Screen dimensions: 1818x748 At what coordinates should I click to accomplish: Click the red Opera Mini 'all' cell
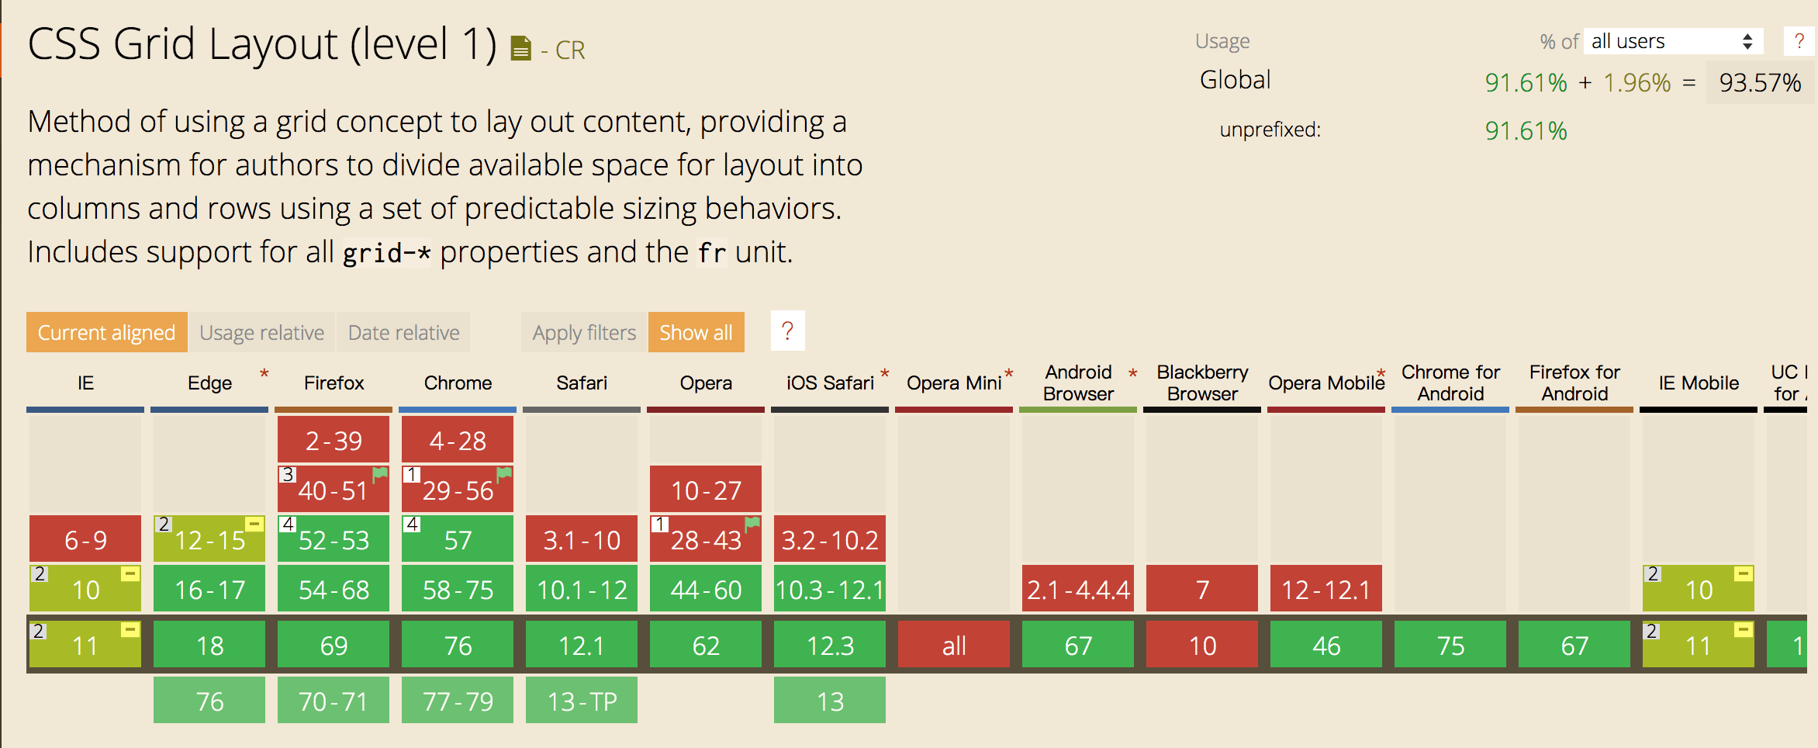[x=954, y=645]
